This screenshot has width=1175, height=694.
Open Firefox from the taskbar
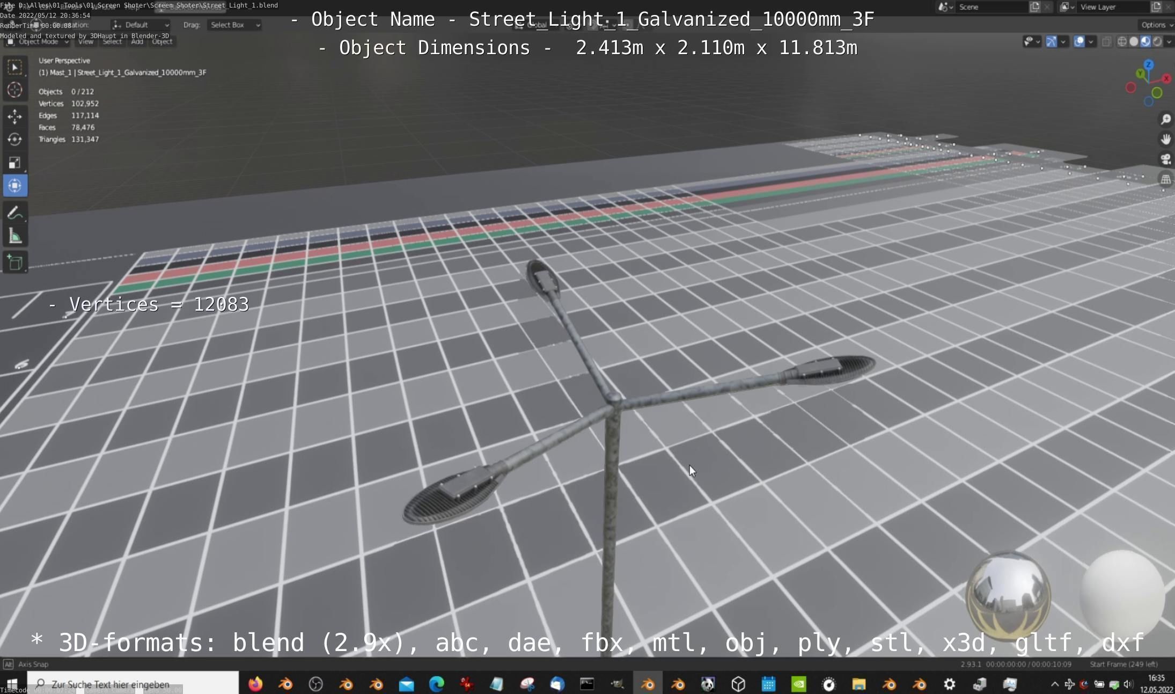click(255, 684)
